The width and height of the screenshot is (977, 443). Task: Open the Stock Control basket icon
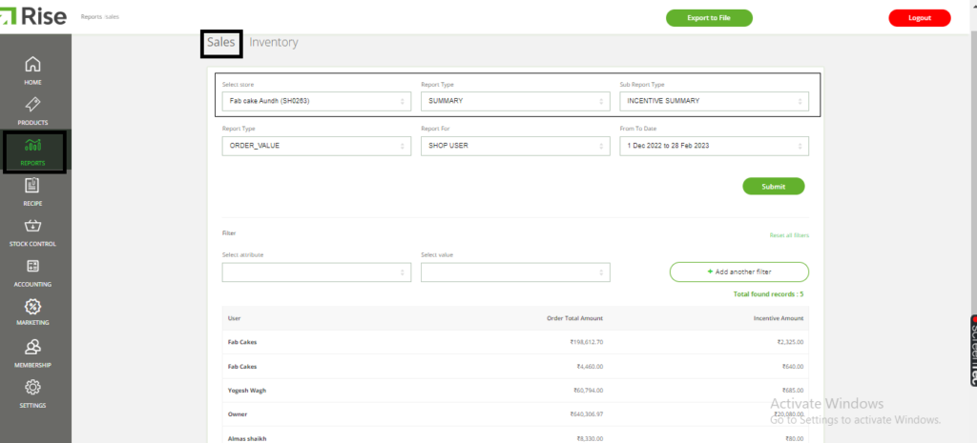click(32, 226)
